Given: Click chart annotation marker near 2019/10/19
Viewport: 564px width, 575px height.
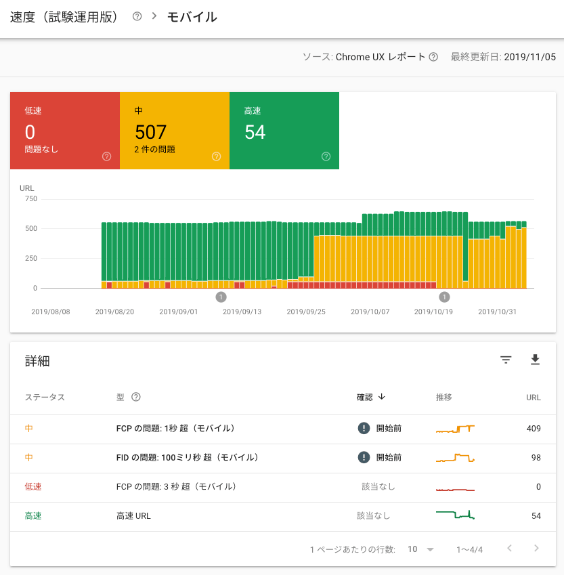Looking at the screenshot, I should pyautogui.click(x=444, y=297).
